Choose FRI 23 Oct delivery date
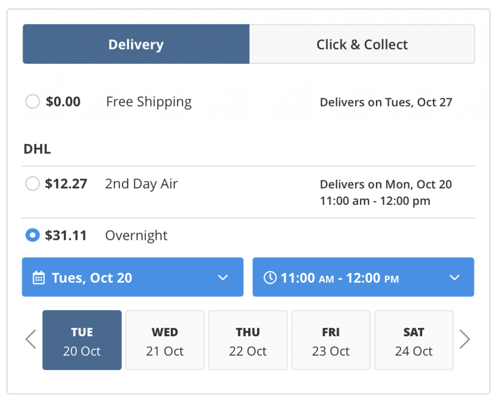This screenshot has height=400, width=498. [331, 340]
